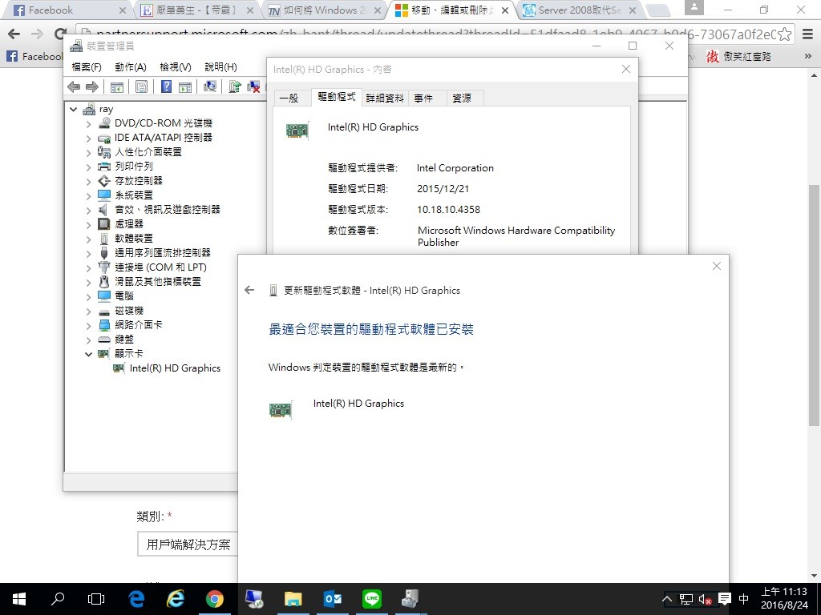Click the back arrow in Update Driver wizard
Viewport: 821px width, 615px height.
(x=249, y=290)
